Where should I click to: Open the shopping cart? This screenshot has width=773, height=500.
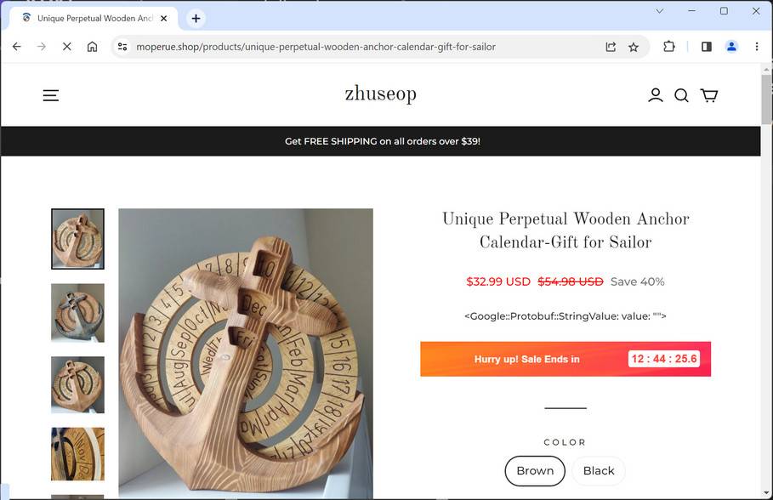pos(708,95)
